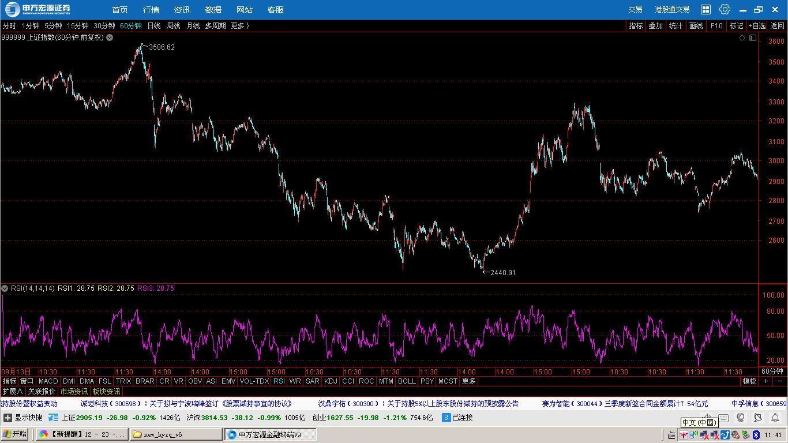Image resolution: width=788 pixels, height=443 pixels.
Task: Click the panel toggle icon beside the diamond
Action: (752, 37)
